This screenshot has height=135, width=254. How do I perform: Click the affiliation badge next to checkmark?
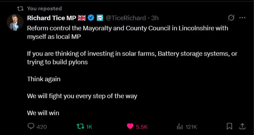coord(100,18)
